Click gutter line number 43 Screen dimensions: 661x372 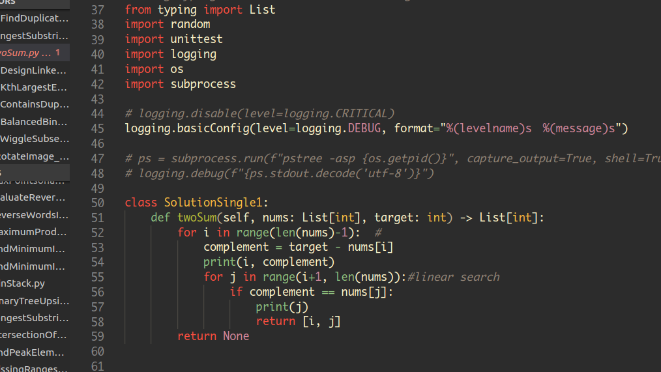(x=98, y=99)
